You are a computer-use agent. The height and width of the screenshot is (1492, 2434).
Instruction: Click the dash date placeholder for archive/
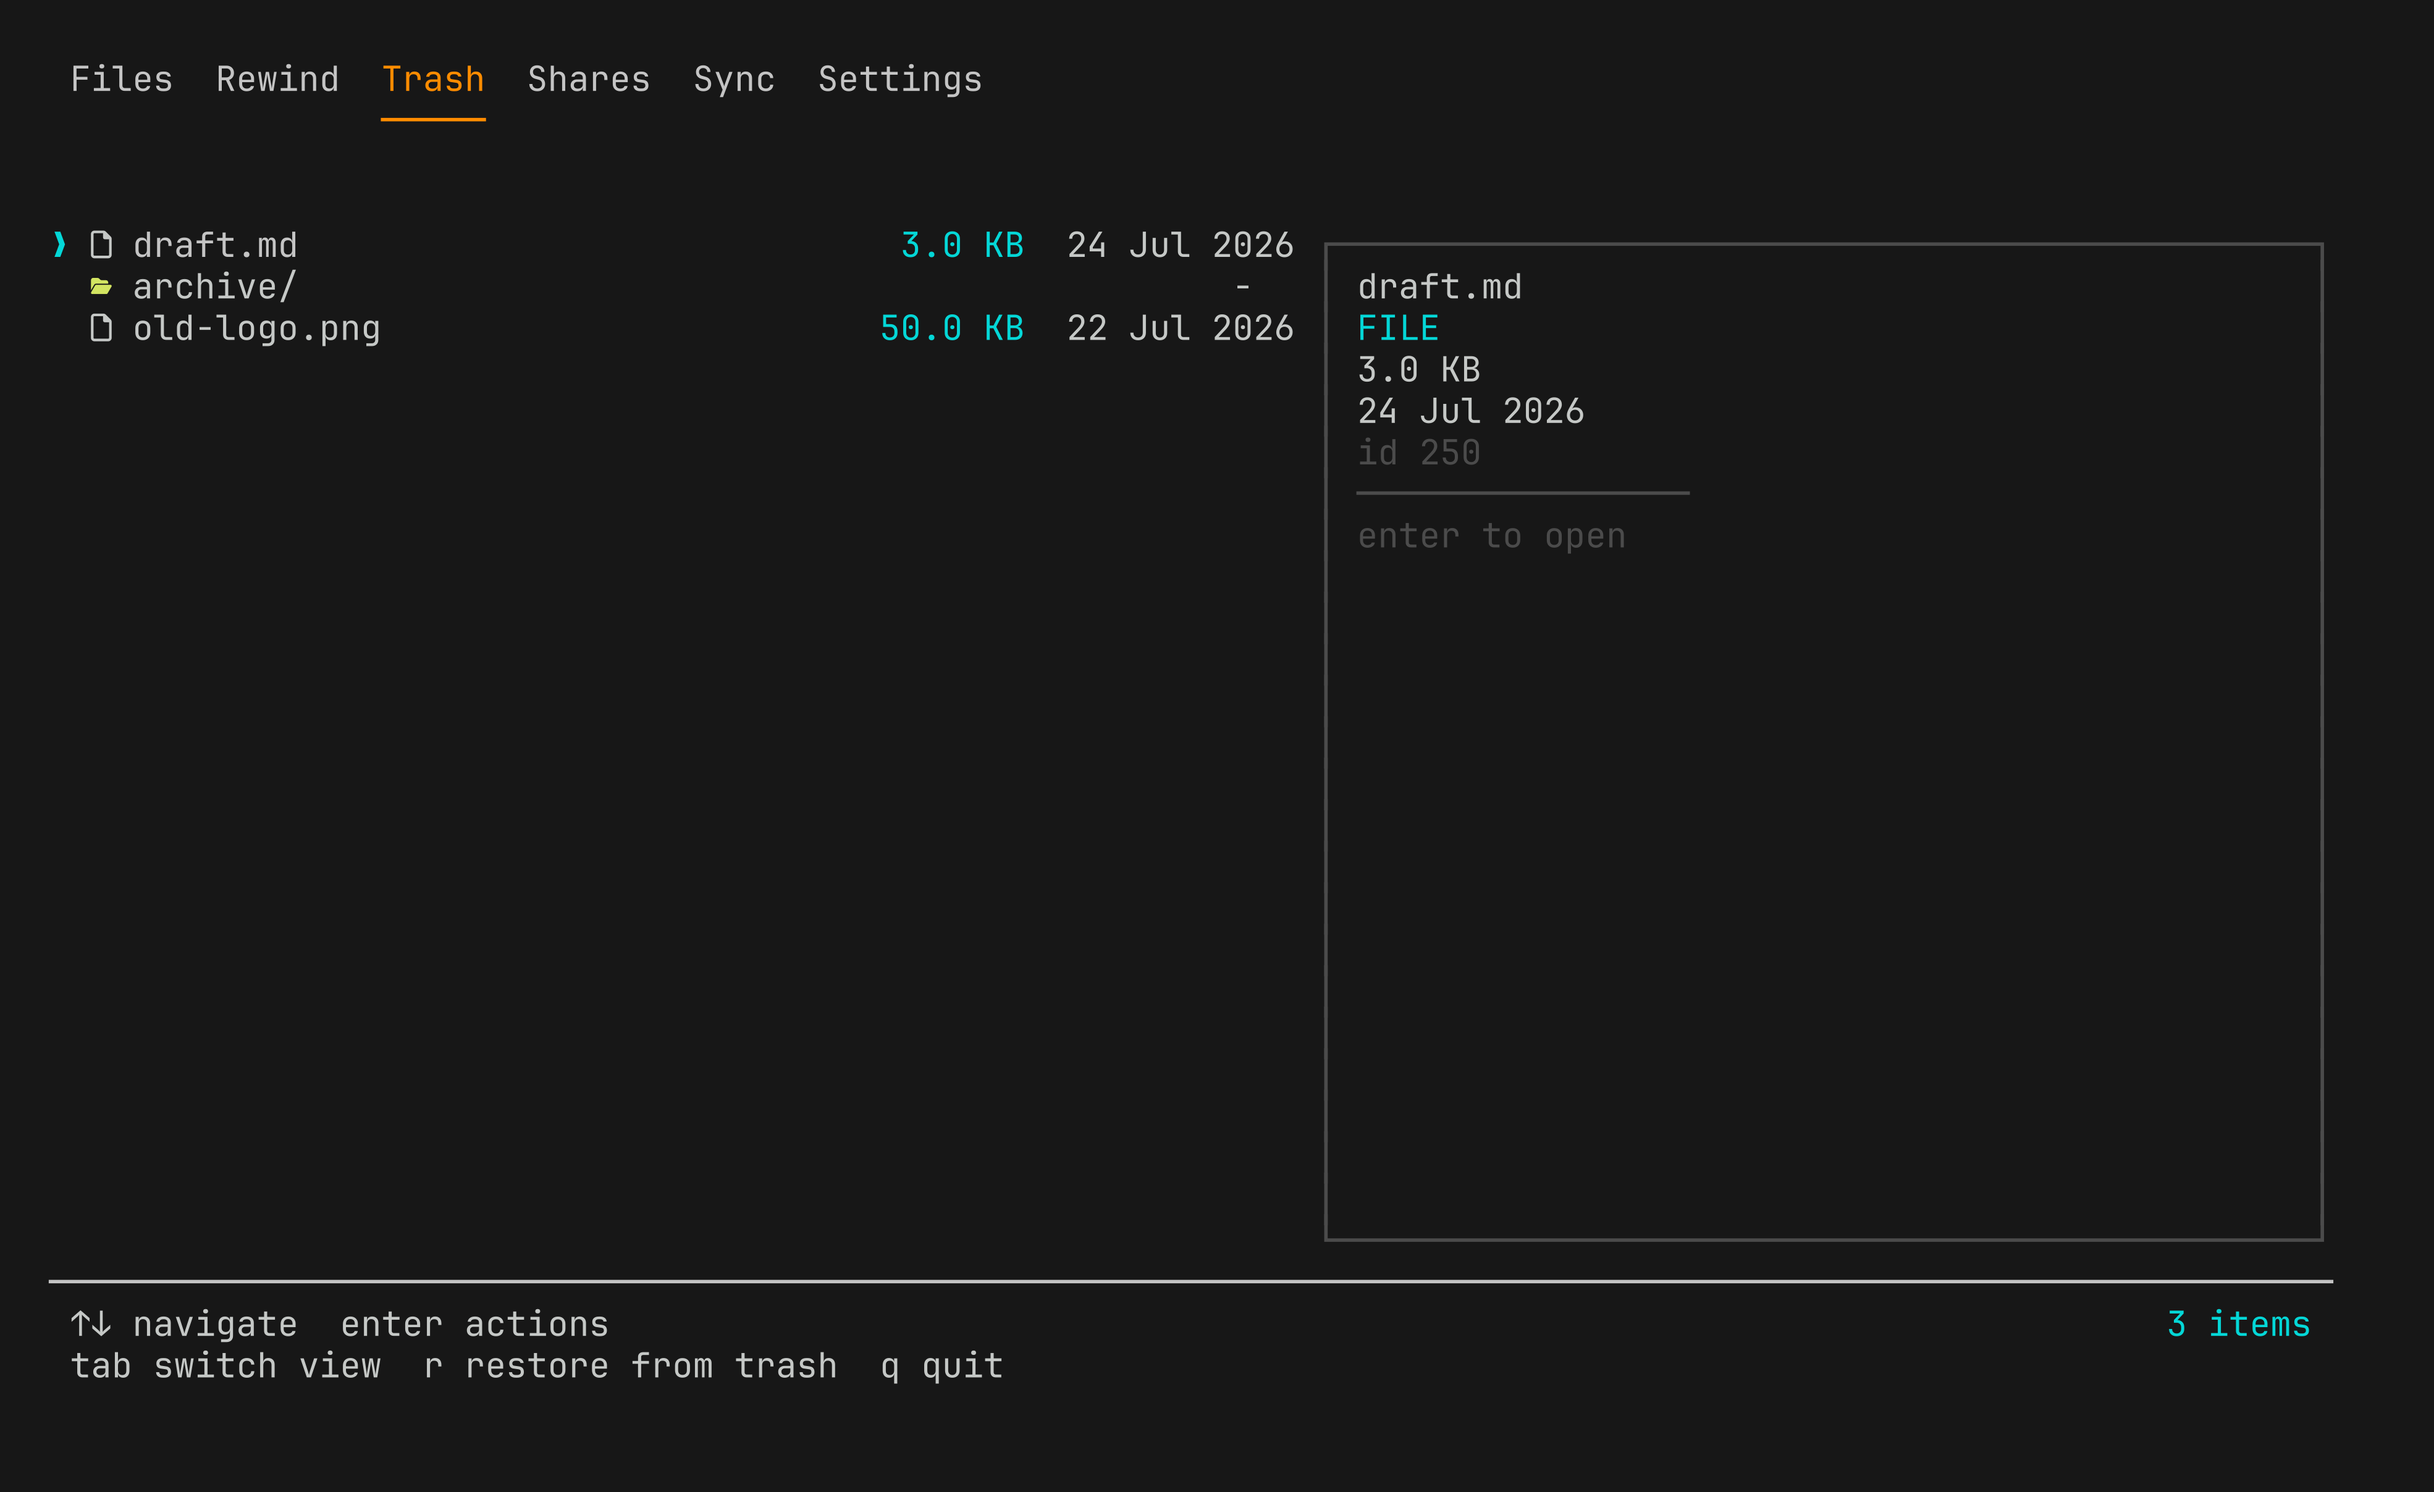pos(1243,287)
